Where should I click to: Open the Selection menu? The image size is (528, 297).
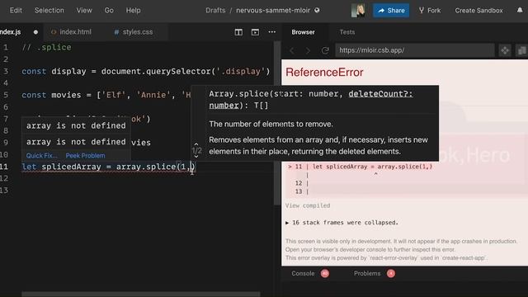(49, 11)
